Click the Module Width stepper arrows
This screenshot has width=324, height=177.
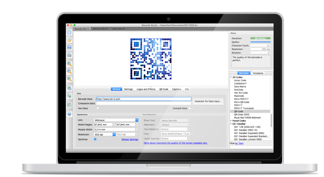(137, 130)
